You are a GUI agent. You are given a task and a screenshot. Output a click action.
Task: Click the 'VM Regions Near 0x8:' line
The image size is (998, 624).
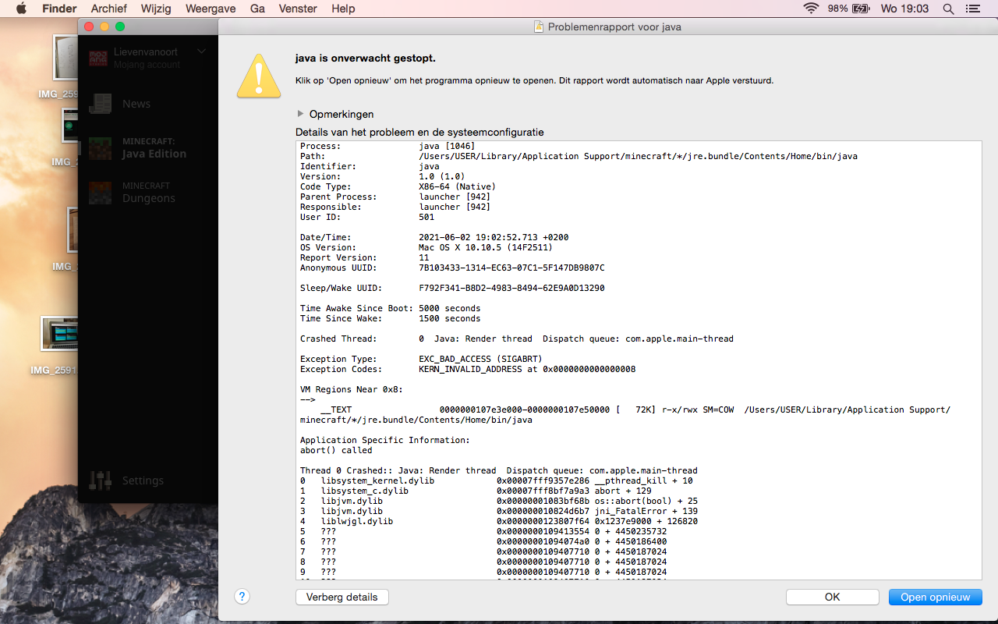coord(352,389)
